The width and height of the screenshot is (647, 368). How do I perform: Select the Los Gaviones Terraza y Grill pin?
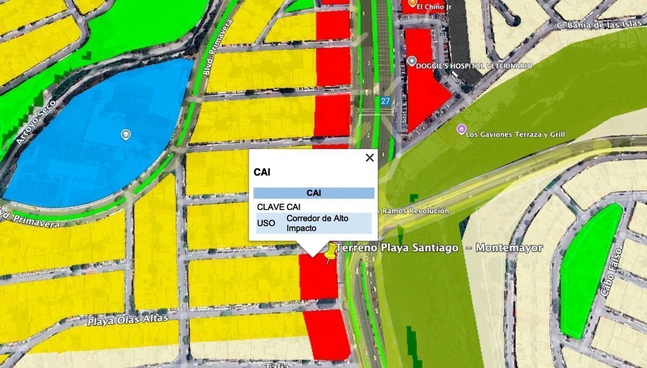pos(460,129)
